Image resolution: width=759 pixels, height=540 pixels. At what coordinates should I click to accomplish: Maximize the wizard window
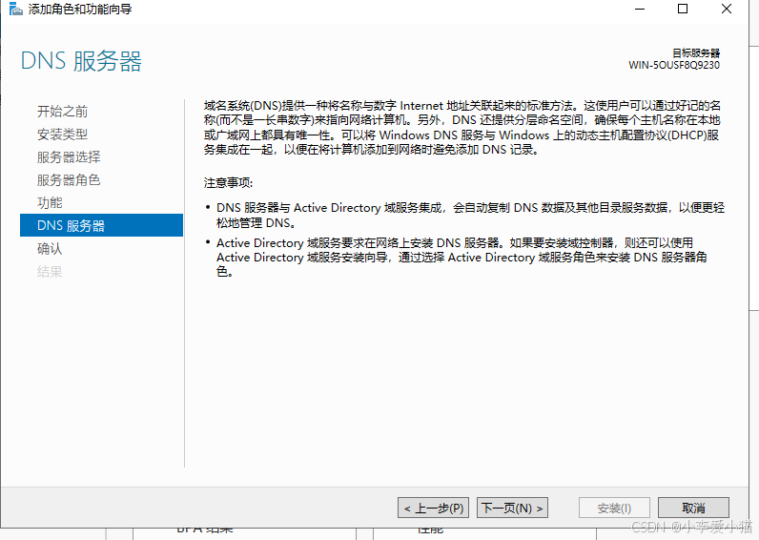click(683, 9)
